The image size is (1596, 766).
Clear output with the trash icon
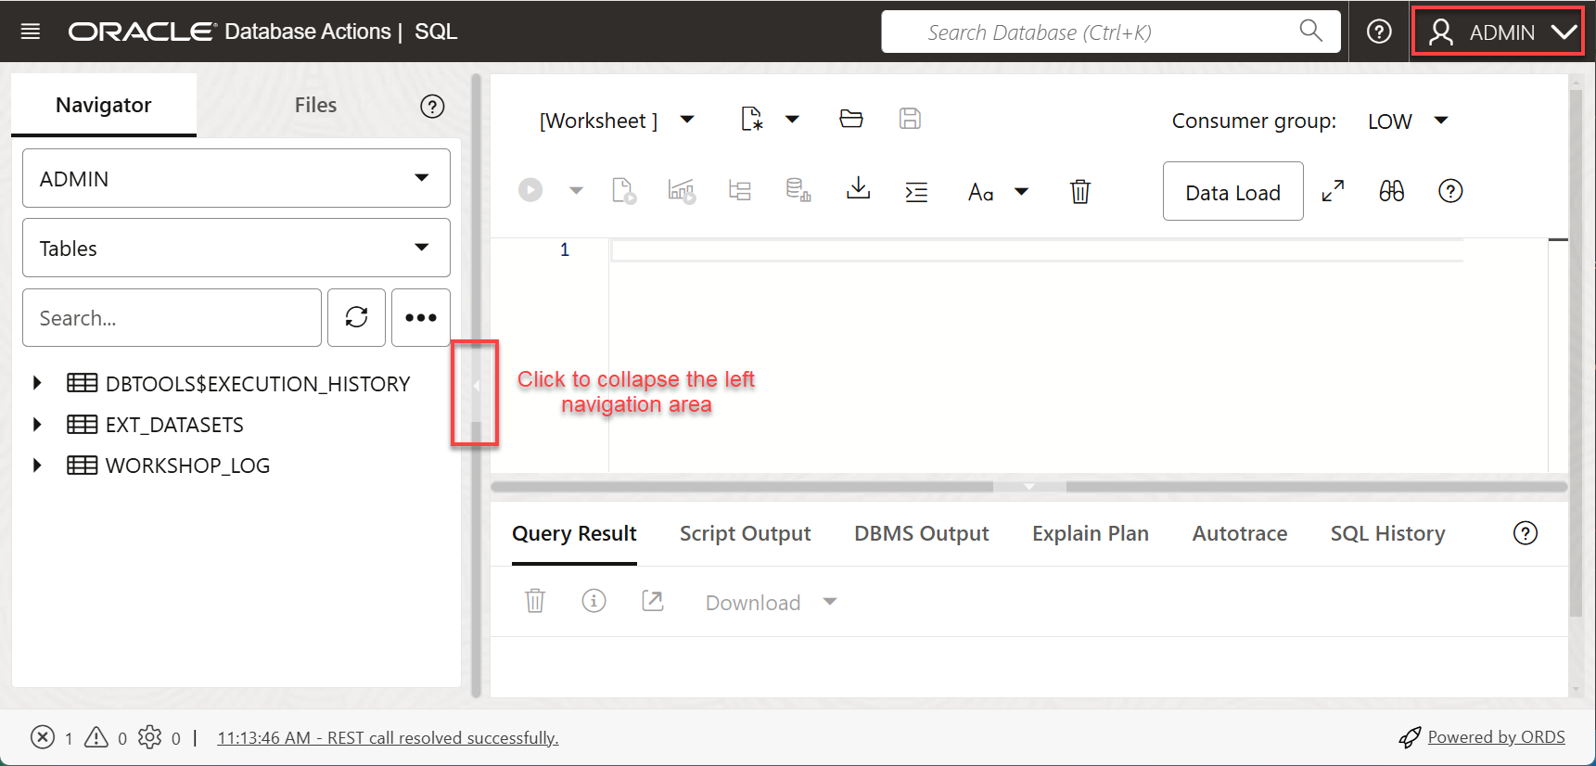(x=535, y=601)
